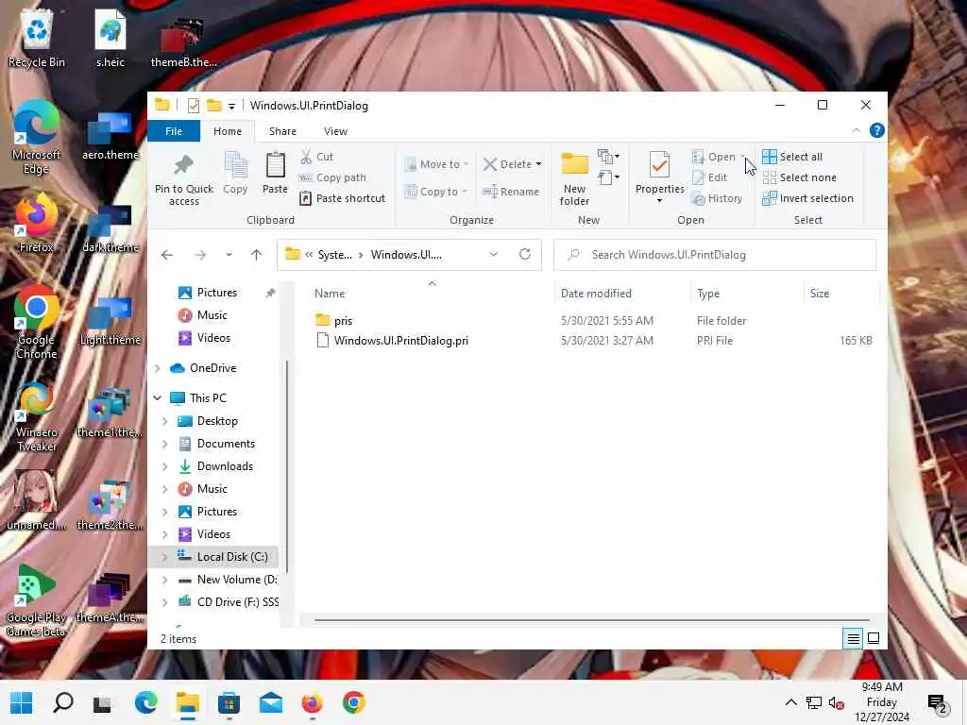
Task: Switch to the Share ribbon tab
Action: pos(282,131)
